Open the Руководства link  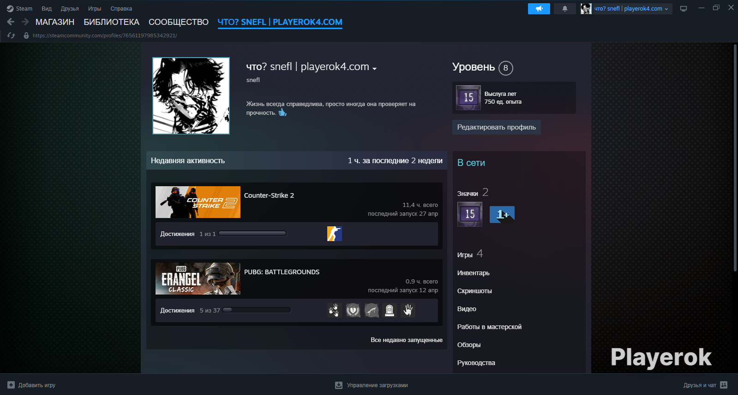(476, 363)
